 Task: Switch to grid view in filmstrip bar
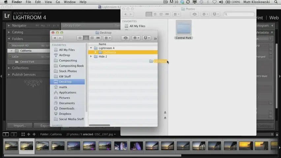tap(23, 134)
